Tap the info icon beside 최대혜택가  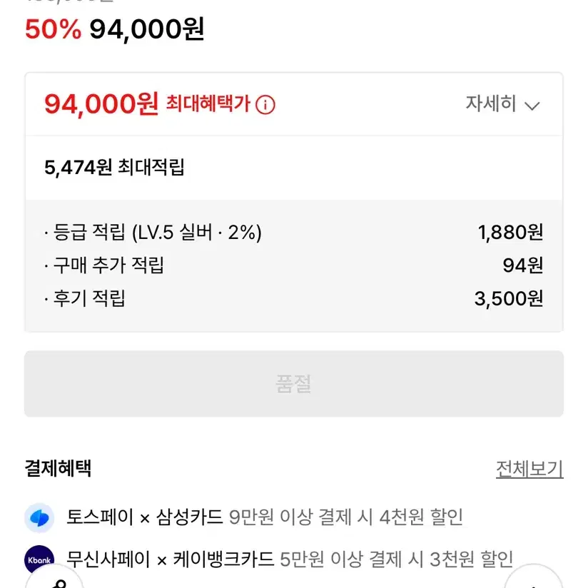pyautogui.click(x=265, y=105)
